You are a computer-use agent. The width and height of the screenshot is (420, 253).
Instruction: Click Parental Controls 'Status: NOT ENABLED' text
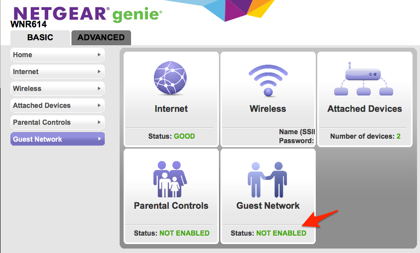tap(172, 233)
